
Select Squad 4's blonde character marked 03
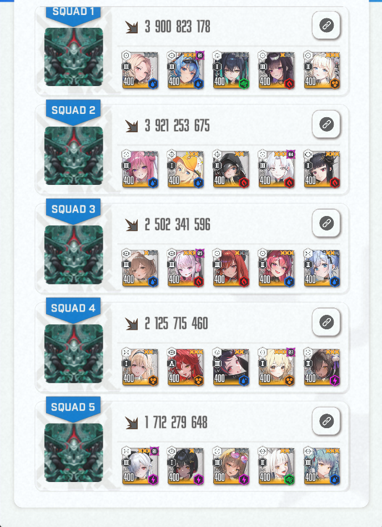click(x=277, y=367)
